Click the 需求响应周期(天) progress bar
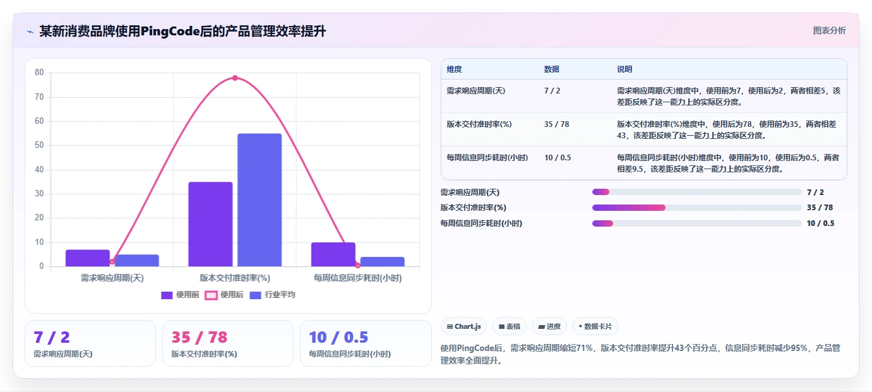The width and height of the screenshot is (872, 392). pyautogui.click(x=696, y=192)
